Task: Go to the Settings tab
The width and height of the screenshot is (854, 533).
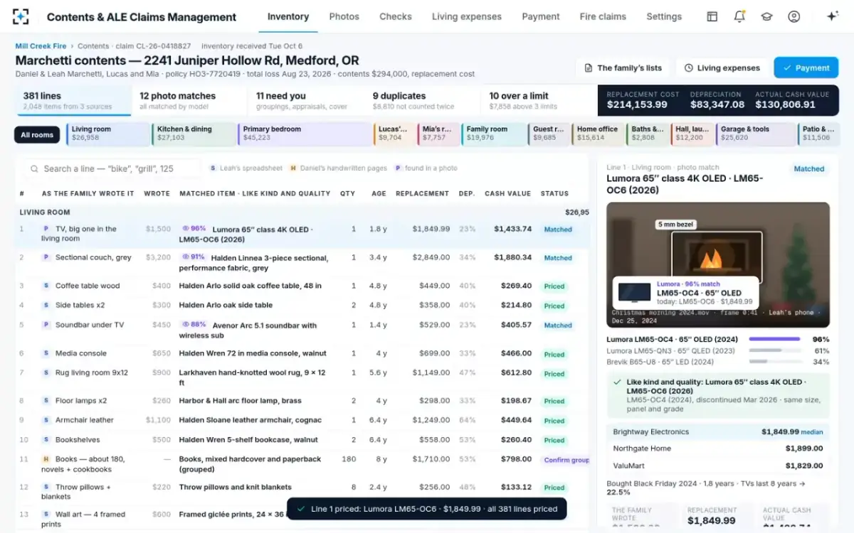Action: 664,16
